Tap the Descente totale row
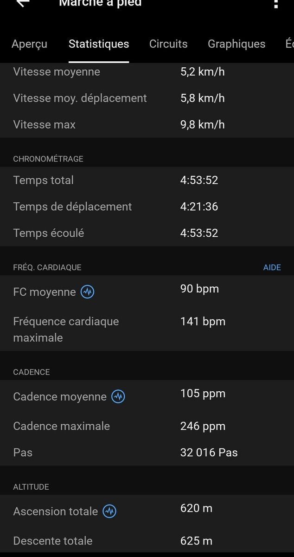Viewport: 294px width, 557px height. click(147, 541)
